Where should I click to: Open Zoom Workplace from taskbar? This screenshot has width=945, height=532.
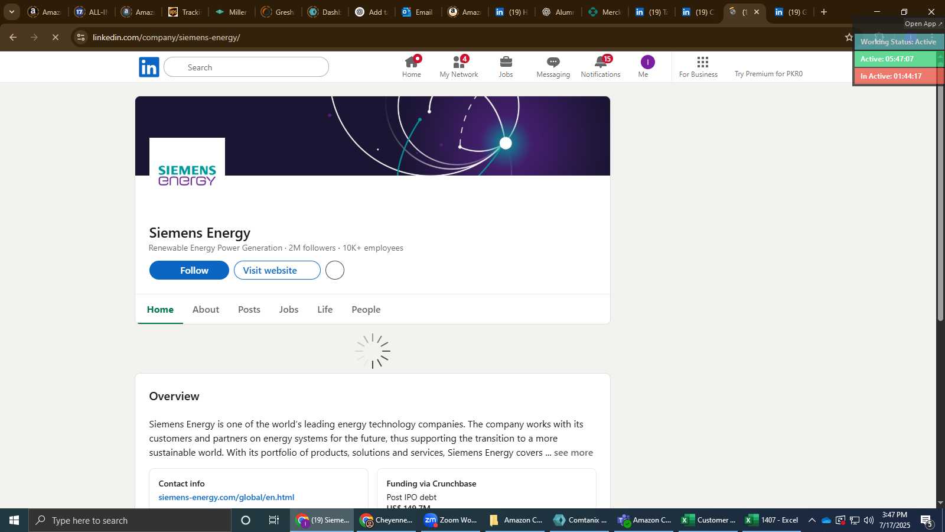click(451, 520)
